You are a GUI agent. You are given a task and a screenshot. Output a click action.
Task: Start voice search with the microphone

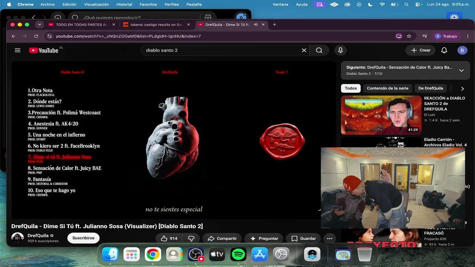pyautogui.click(x=340, y=50)
